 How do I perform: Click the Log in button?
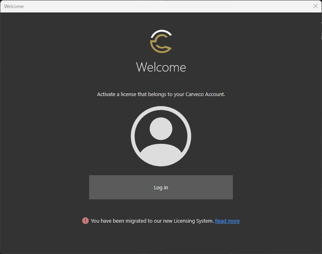161,187
